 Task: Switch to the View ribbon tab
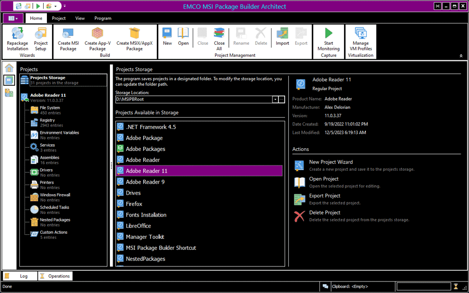tap(80, 18)
